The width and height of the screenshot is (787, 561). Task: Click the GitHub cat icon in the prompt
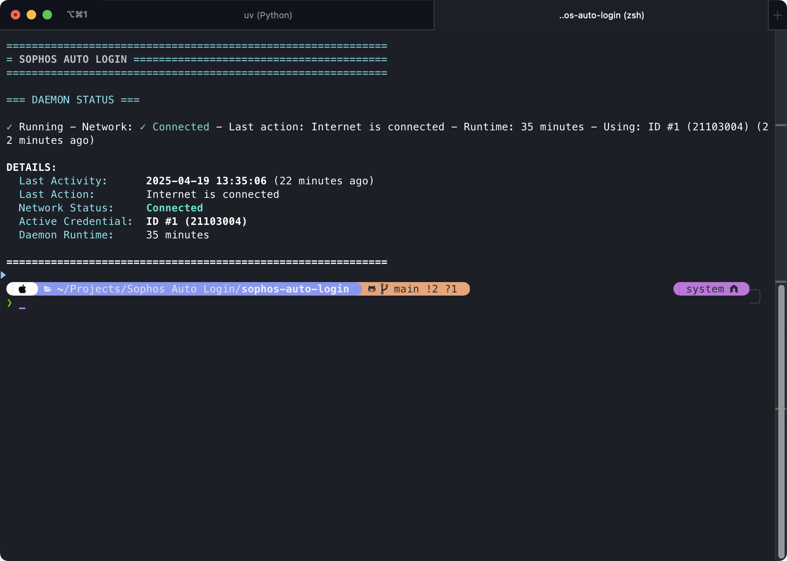(372, 289)
